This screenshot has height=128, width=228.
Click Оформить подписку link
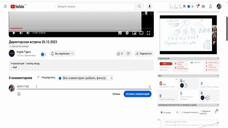tap(205, 112)
